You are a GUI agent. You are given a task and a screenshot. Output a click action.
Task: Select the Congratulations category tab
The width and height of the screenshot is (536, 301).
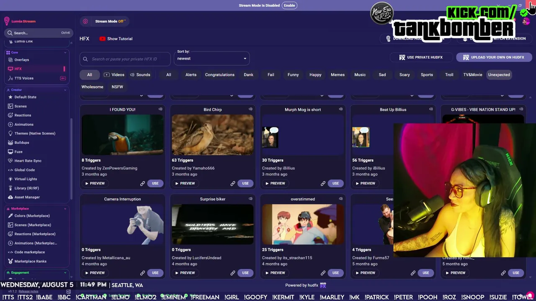pyautogui.click(x=220, y=75)
